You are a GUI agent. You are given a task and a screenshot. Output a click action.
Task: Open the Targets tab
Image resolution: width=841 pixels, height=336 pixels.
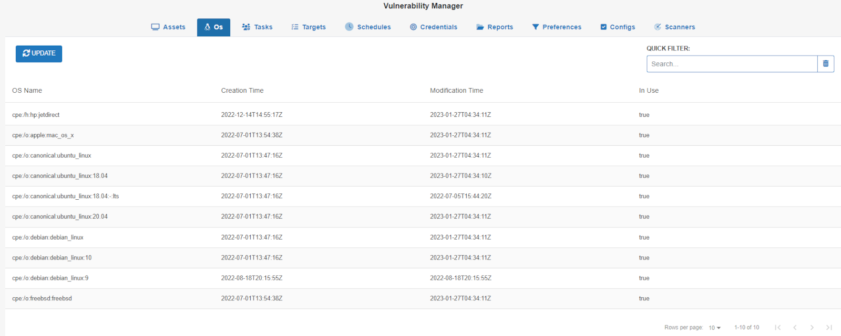(309, 27)
